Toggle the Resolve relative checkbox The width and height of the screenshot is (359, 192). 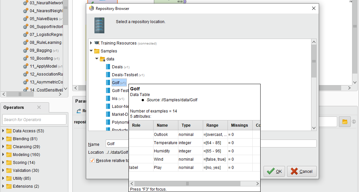pyautogui.click(x=92, y=161)
